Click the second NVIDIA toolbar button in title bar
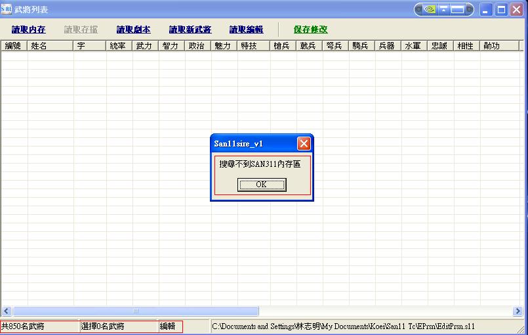Screen dimensions: 528x335 [x=444, y=9]
